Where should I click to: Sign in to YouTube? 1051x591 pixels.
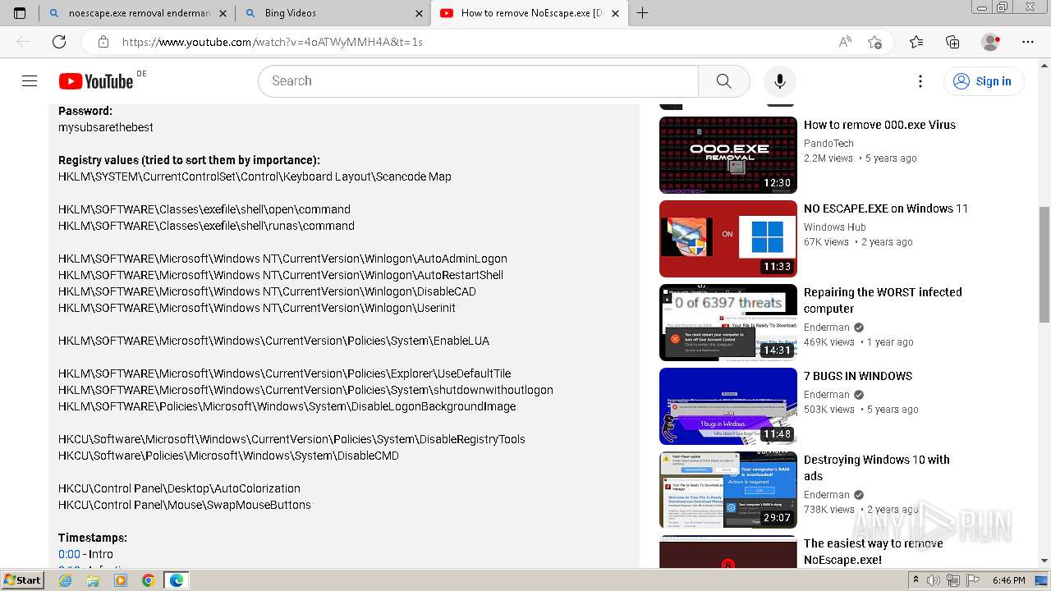(983, 80)
